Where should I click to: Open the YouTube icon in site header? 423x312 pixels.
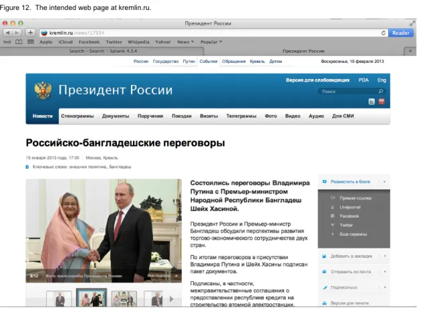[381, 101]
